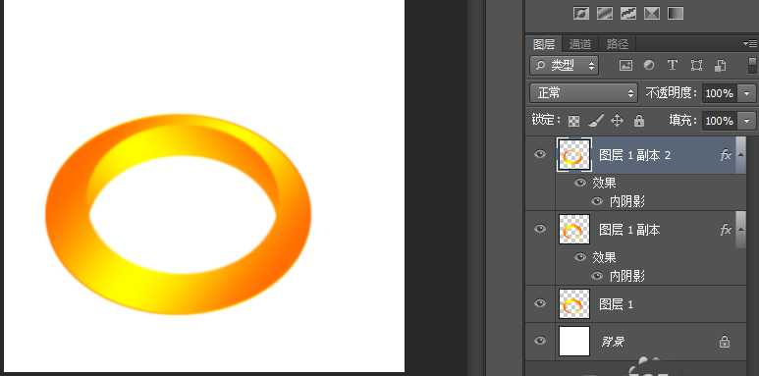This screenshot has width=759, height=376.
Task: Hide the 背景 layer visibility eye
Action: point(540,341)
